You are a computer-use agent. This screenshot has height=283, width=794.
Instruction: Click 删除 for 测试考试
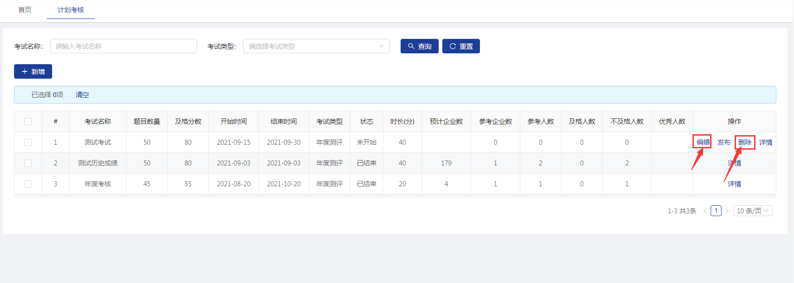pyautogui.click(x=745, y=142)
